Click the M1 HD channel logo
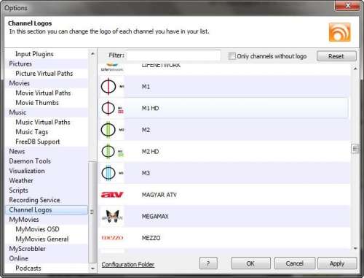The width and height of the screenshot is (364, 278). tap(112, 108)
